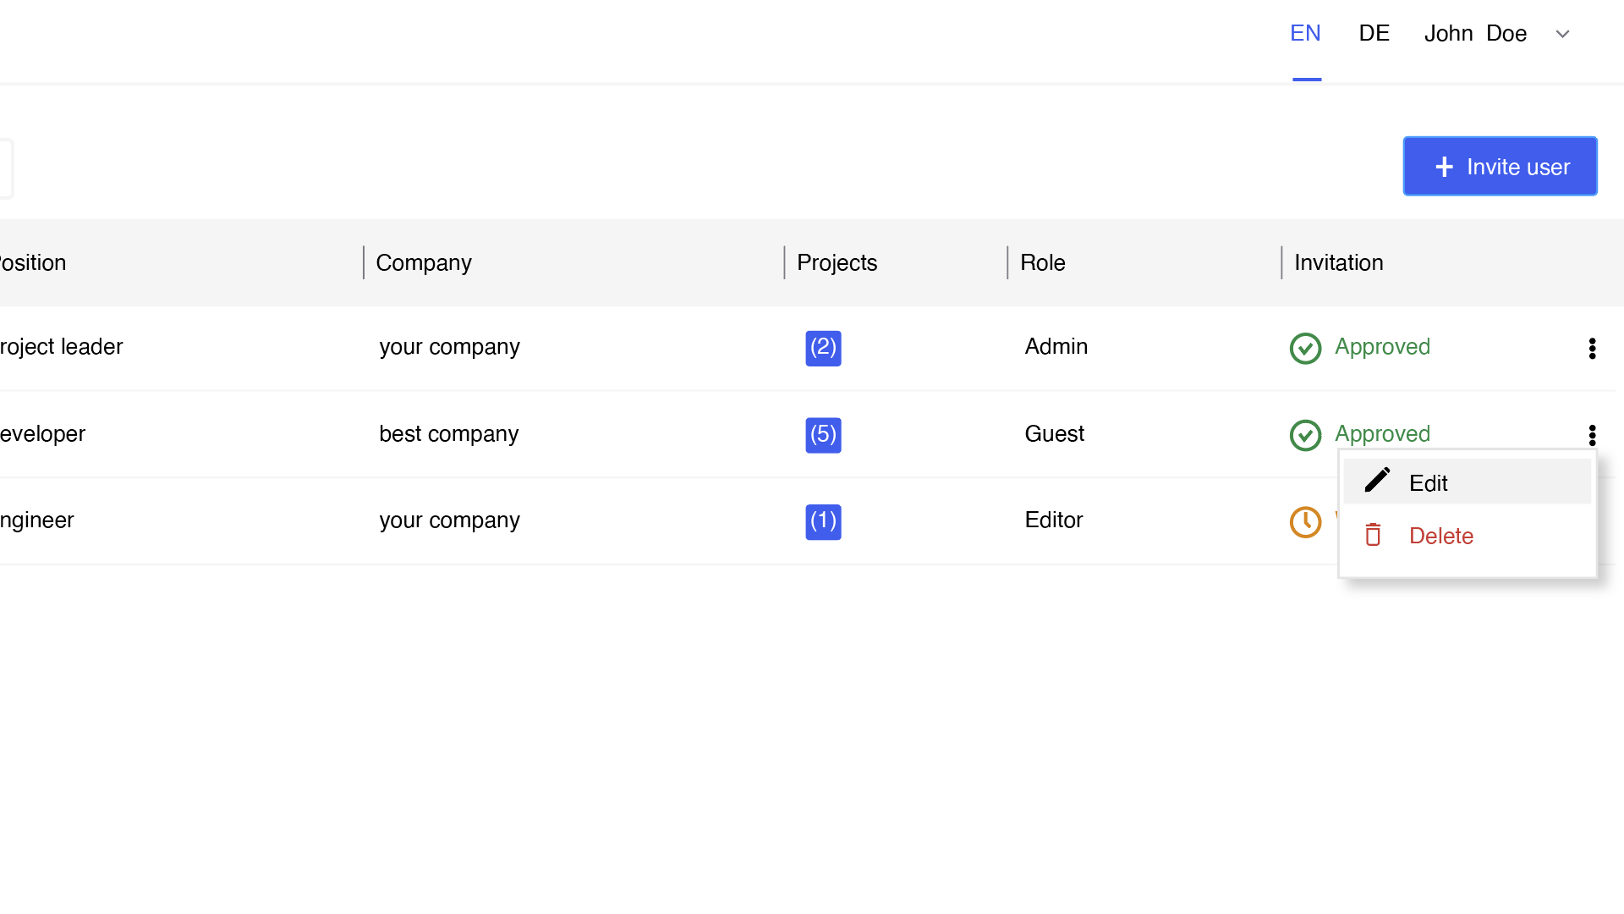
Task: Click the Guest role cell
Action: [x=1054, y=433]
